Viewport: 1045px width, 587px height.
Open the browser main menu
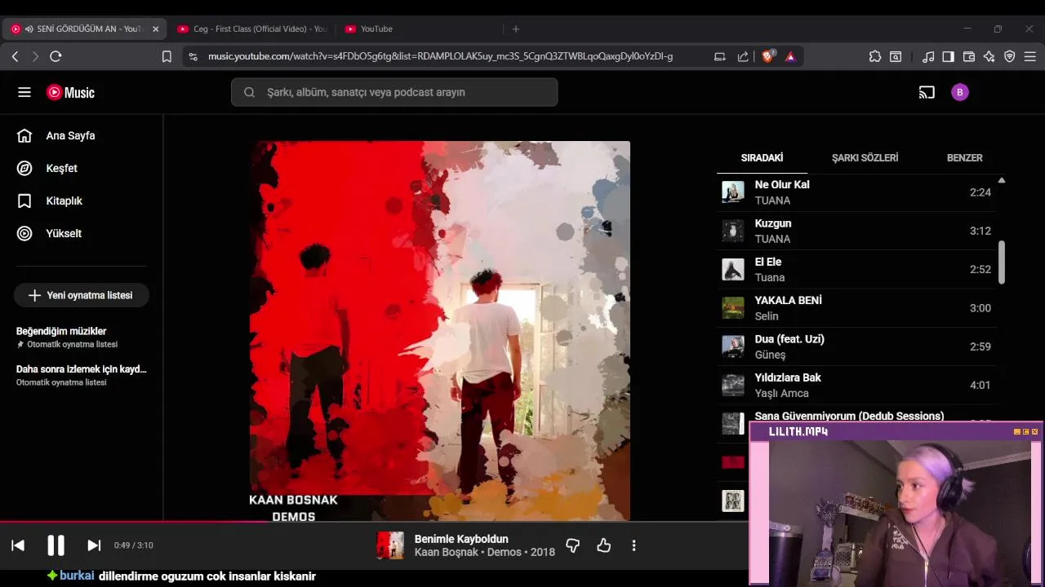[x=1030, y=56]
